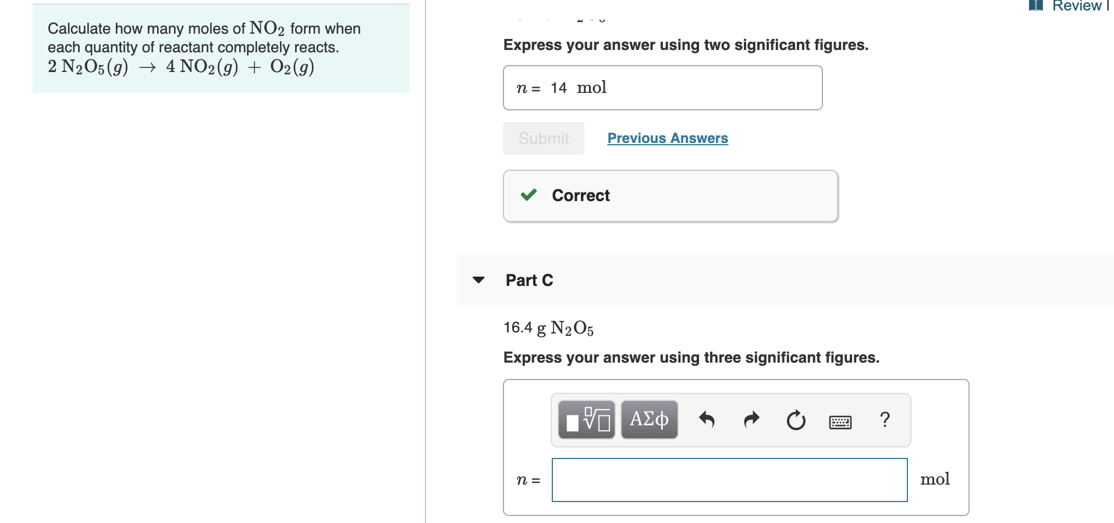Click the grayed Submit button

[542, 138]
